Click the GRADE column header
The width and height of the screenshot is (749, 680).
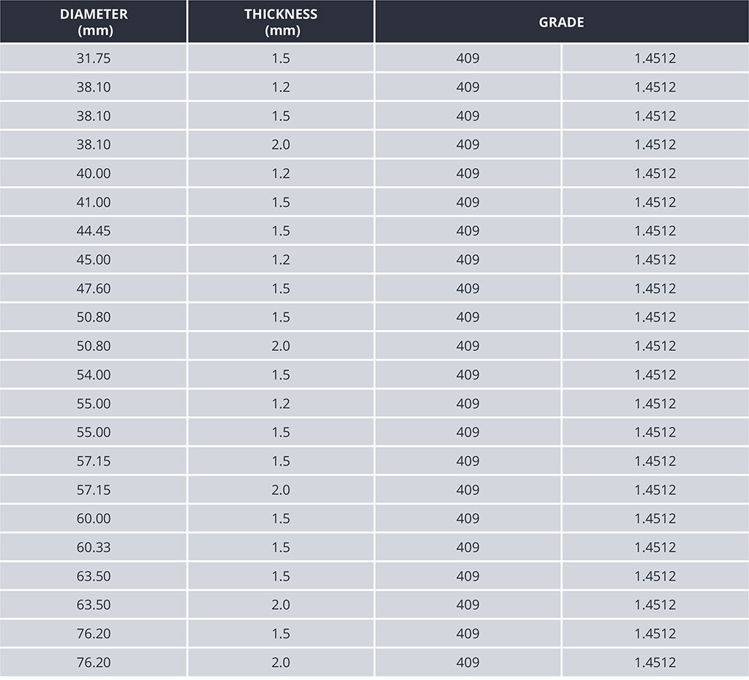561,22
